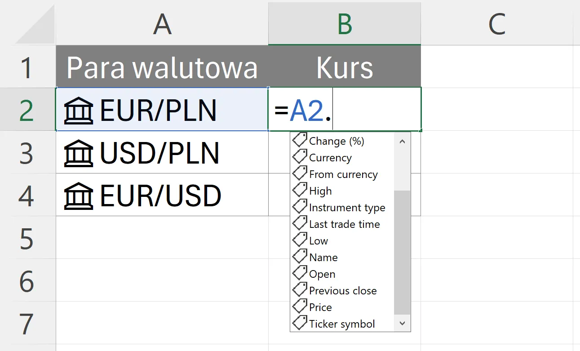Viewport: 580px width, 351px height.
Task: Click the tag icon next to Name
Action: [x=300, y=257]
